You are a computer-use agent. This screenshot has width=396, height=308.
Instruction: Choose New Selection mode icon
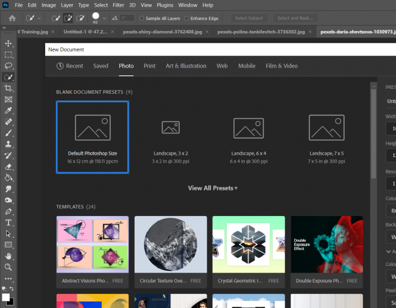(x=55, y=18)
